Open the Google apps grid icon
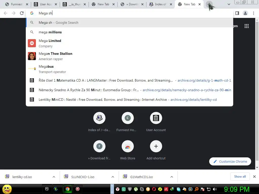The height and width of the screenshot is (194, 259). 246,26
